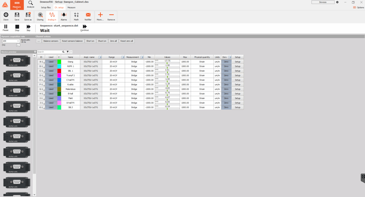The width and height of the screenshot is (365, 197).
Task: Expand the filter dropdown arrow
Action: point(71,52)
